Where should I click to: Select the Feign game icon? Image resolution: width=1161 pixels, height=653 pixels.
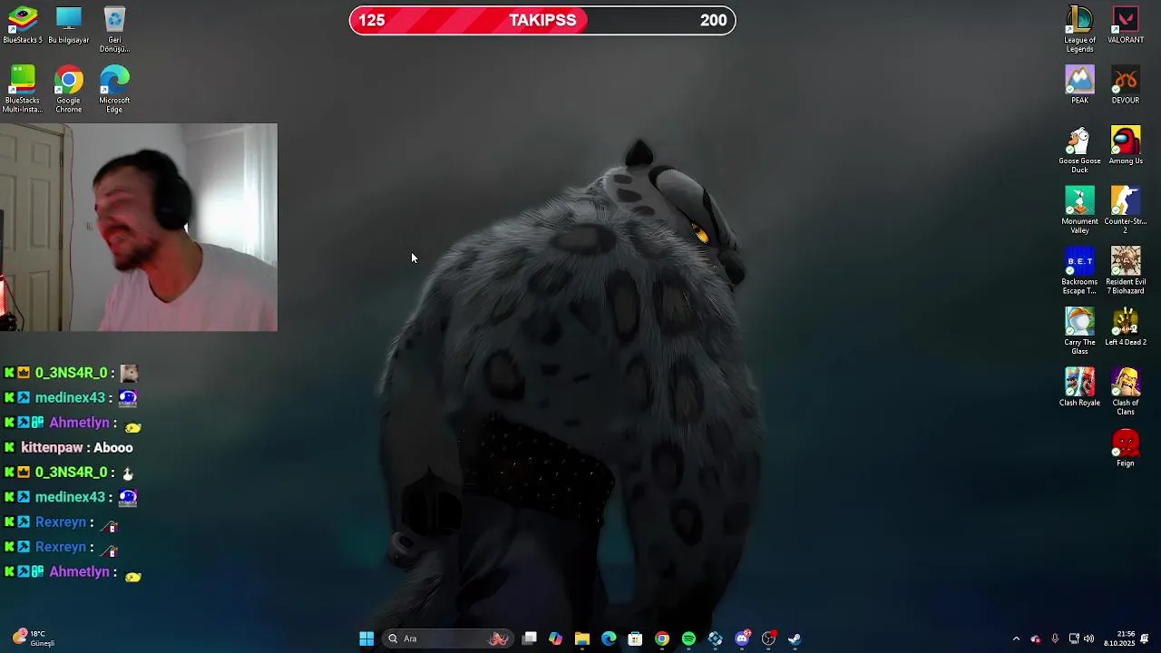tap(1126, 448)
